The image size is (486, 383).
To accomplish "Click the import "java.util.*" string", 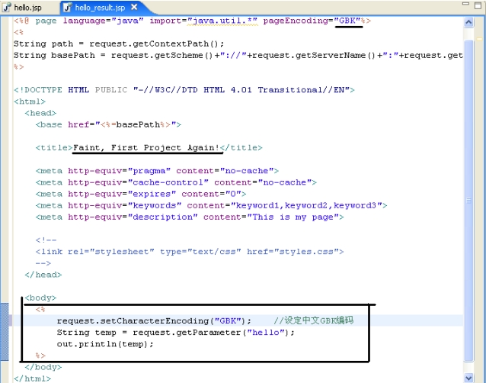I will 222,21.
